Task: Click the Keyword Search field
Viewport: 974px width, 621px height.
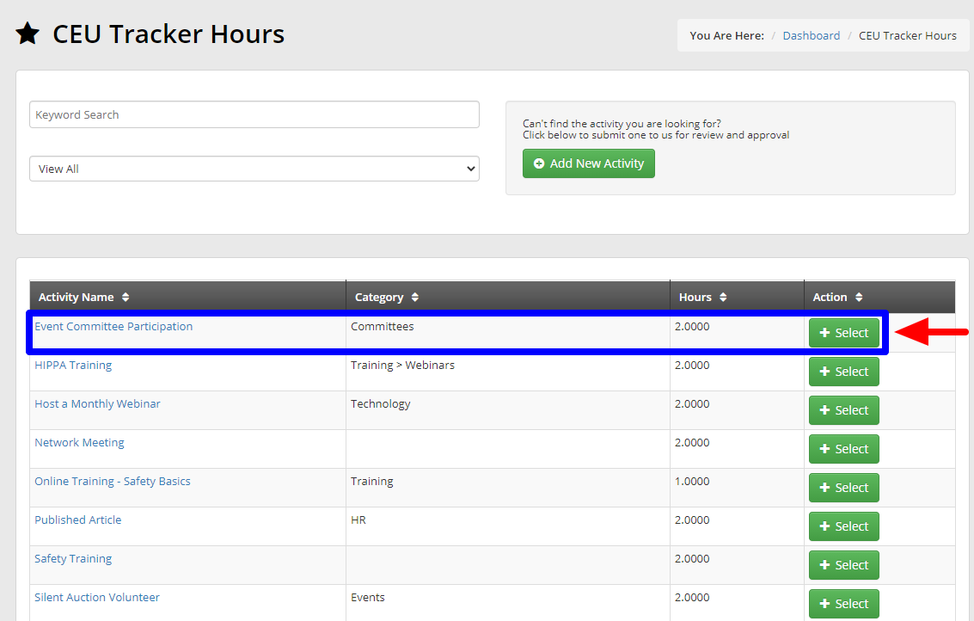Action: coord(254,114)
